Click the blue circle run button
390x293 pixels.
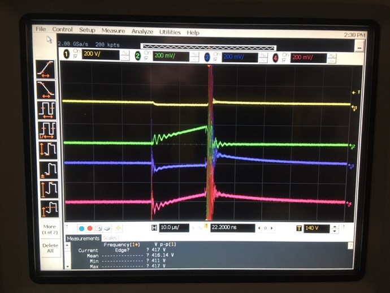pos(81,229)
